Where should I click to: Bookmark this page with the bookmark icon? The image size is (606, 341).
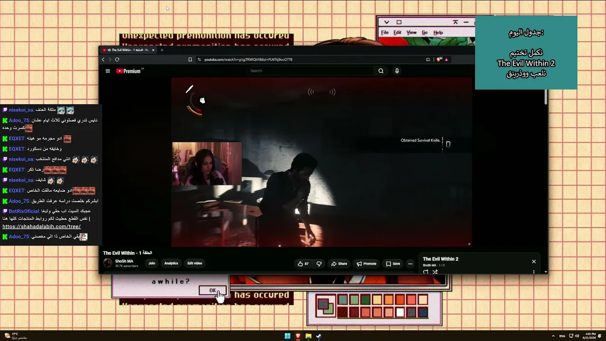click(190, 60)
